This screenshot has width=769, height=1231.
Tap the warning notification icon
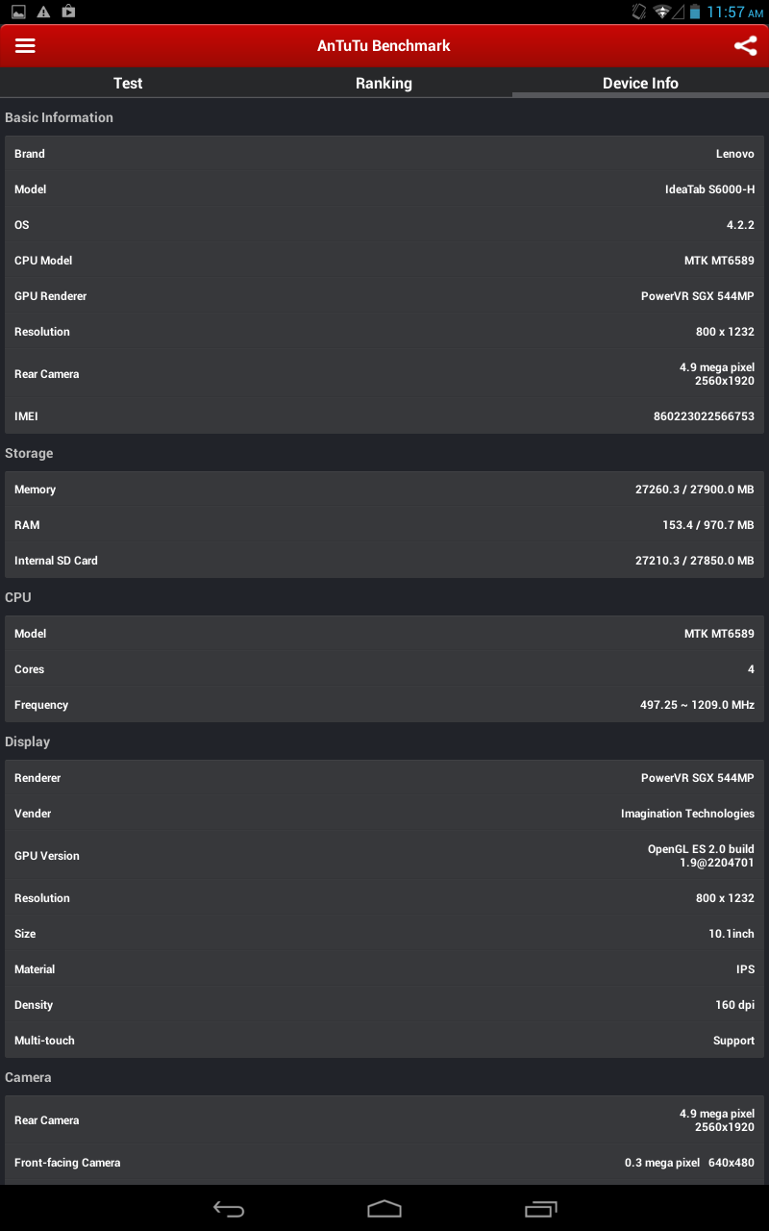[43, 12]
